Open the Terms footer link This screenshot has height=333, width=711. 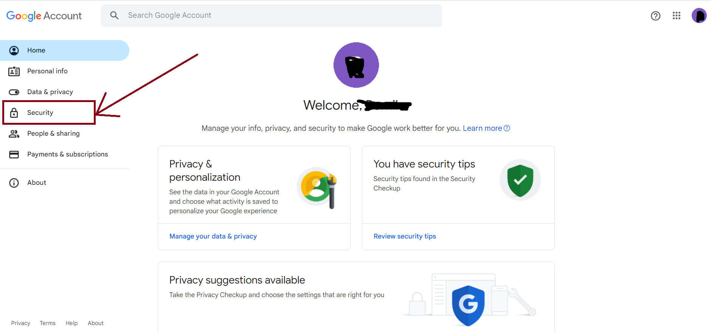[48, 323]
